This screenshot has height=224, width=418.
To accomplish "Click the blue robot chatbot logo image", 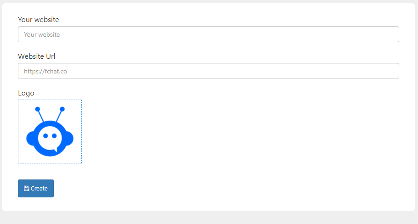I will coord(50,131).
